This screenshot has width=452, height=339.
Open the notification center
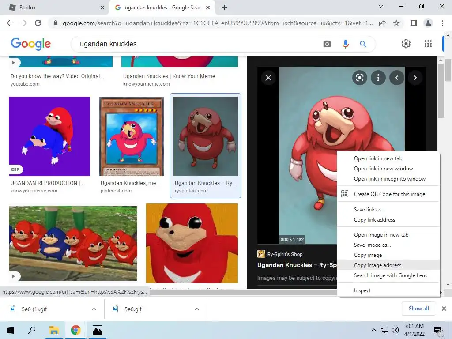coord(437,330)
